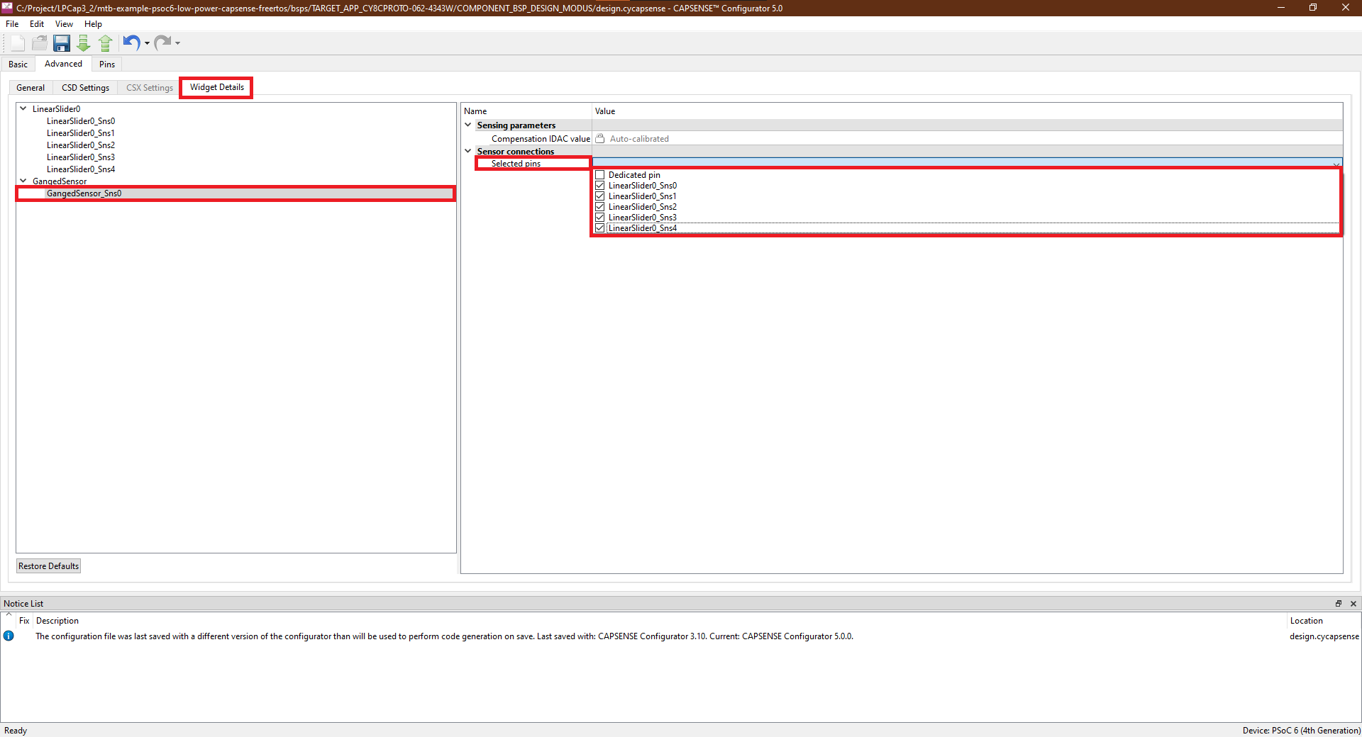
Task: Click the Restore Defaults button
Action: 48,566
